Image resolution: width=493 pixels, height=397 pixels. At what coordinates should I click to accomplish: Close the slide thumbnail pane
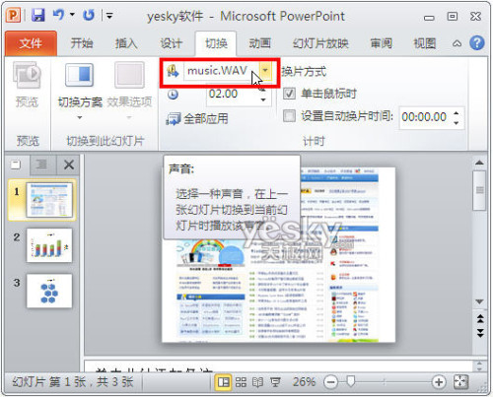pyautogui.click(x=69, y=165)
